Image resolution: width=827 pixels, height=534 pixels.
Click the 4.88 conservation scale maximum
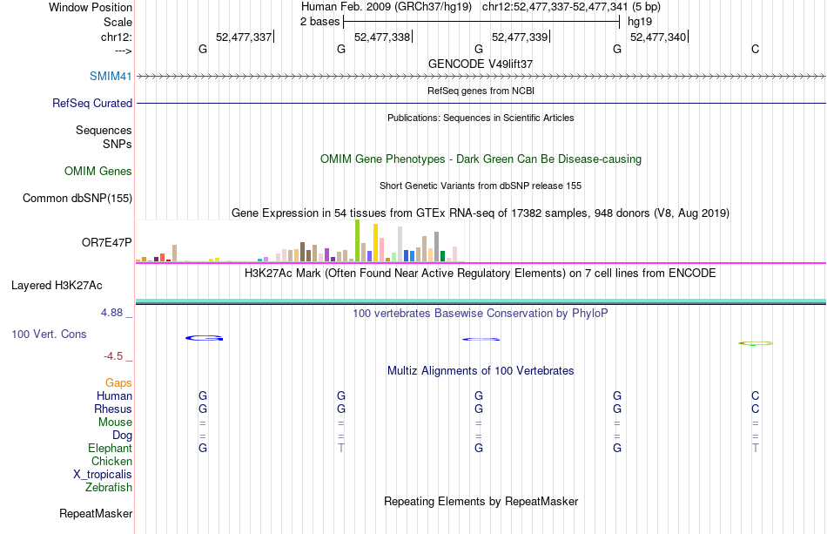tap(111, 313)
